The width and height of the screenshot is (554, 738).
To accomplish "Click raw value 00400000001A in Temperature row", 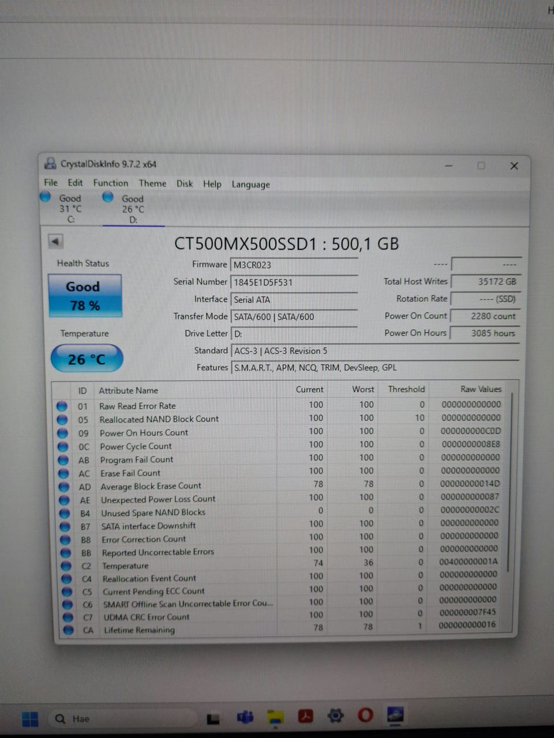I will 469,562.
